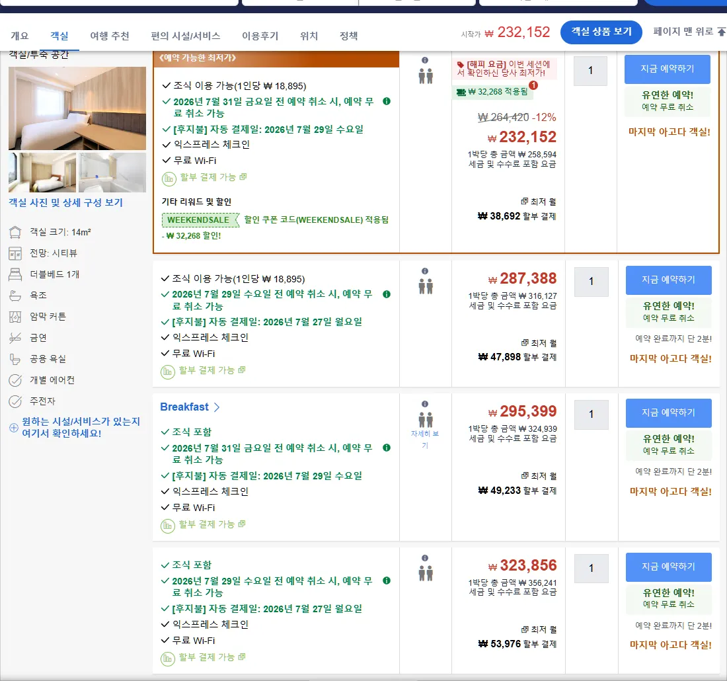Click plus icon beside facilities check link
This screenshot has height=681, width=727.
click(14, 427)
